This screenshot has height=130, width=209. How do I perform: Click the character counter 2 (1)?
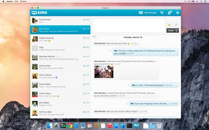tap(94, 36)
